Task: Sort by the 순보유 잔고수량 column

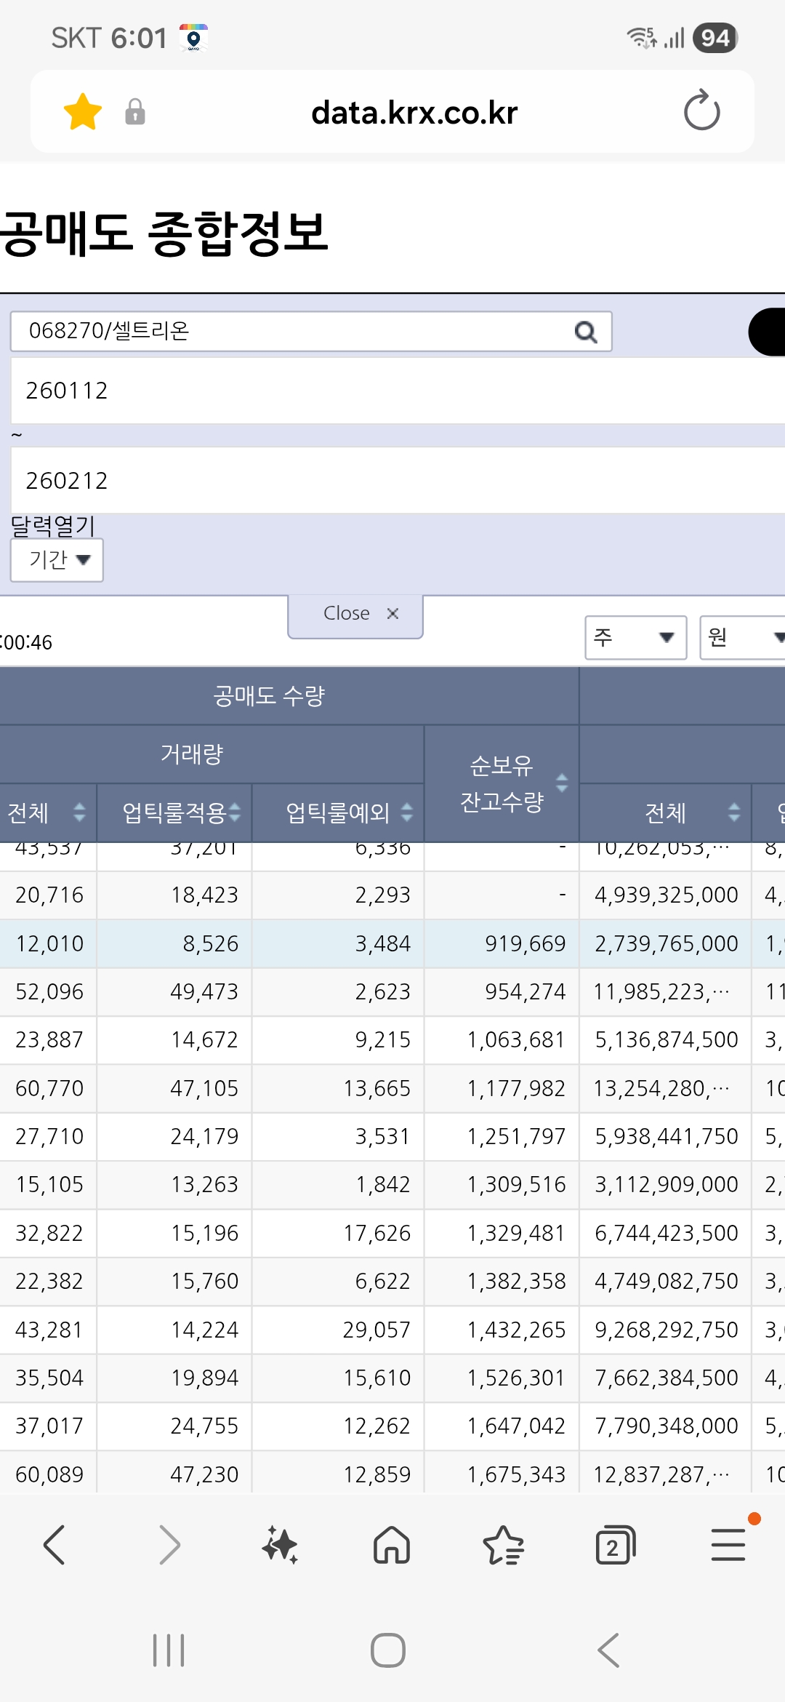Action: click(x=502, y=783)
